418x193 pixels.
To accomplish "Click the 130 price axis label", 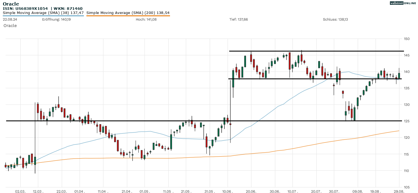I will coord(406,105).
